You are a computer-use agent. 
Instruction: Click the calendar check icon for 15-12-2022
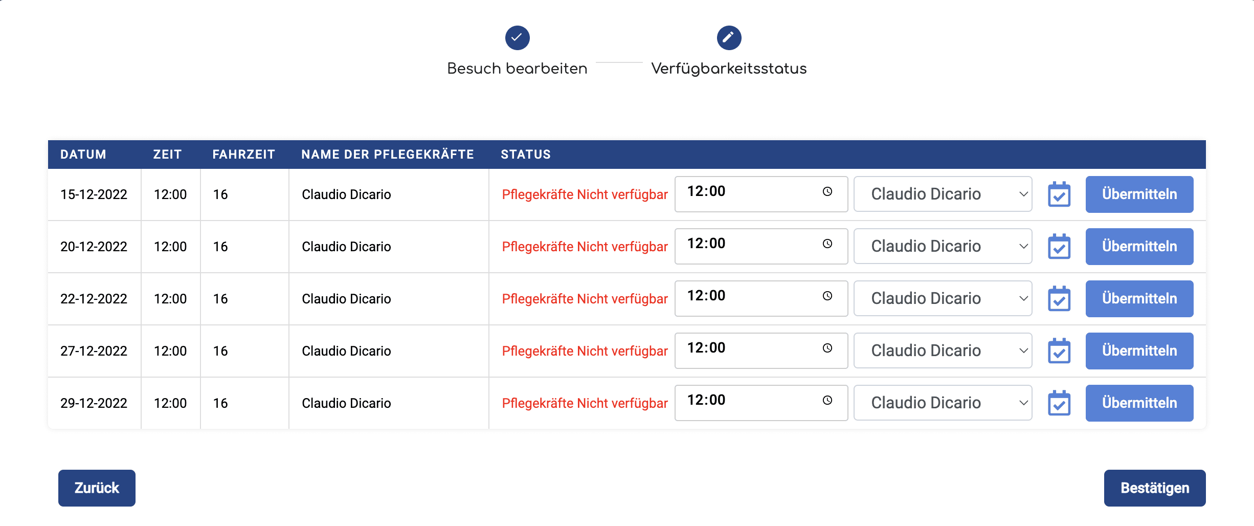(1059, 194)
